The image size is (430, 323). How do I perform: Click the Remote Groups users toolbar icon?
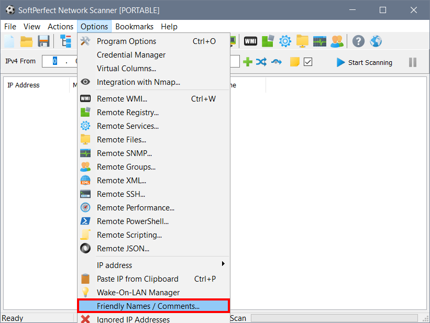click(x=337, y=41)
